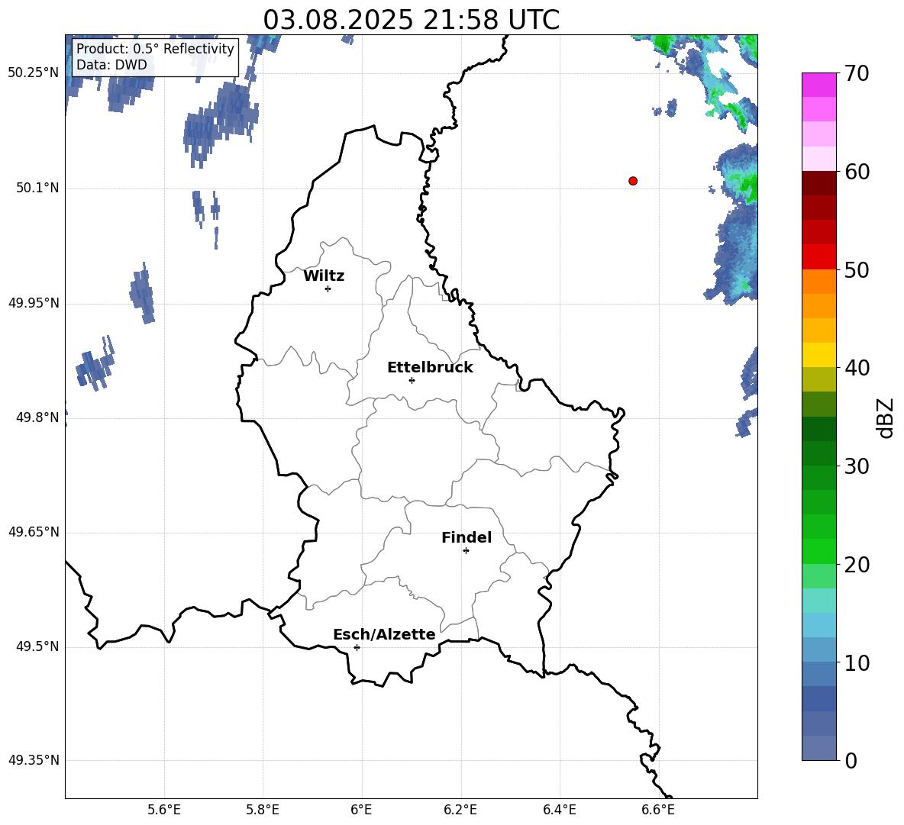Click the 0 colorbar tick label
This screenshot has width=904, height=825.
pos(851,761)
